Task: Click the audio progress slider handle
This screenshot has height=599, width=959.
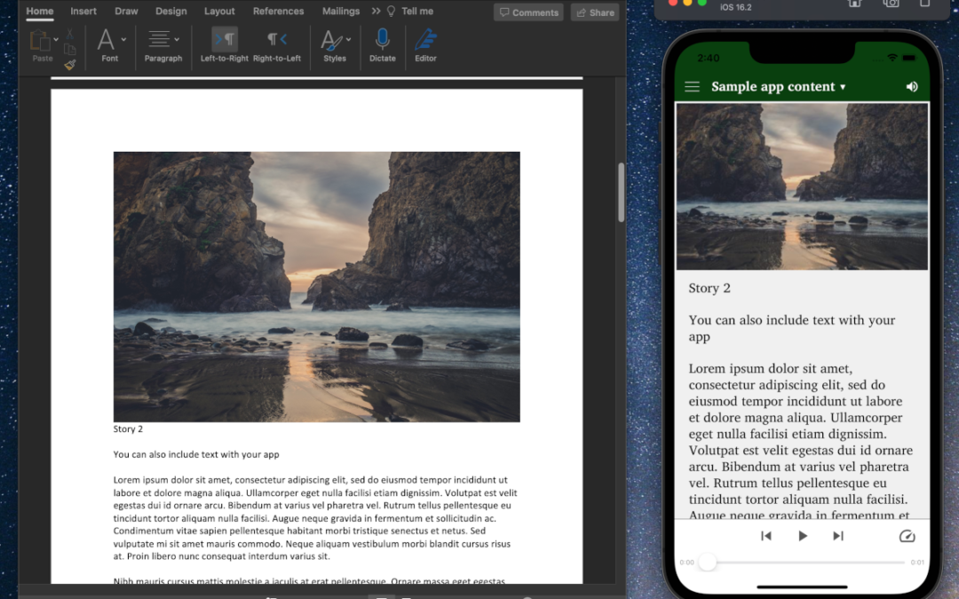Action: [707, 562]
